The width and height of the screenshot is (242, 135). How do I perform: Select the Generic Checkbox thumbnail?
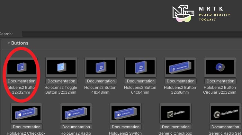click(175, 113)
